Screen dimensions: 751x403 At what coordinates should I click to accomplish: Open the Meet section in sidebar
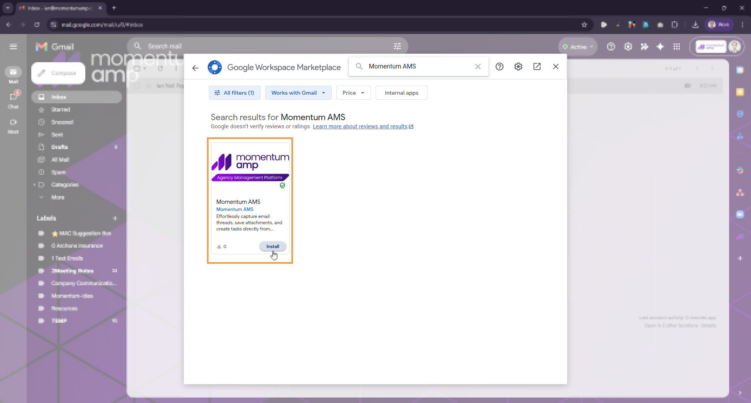point(13,126)
